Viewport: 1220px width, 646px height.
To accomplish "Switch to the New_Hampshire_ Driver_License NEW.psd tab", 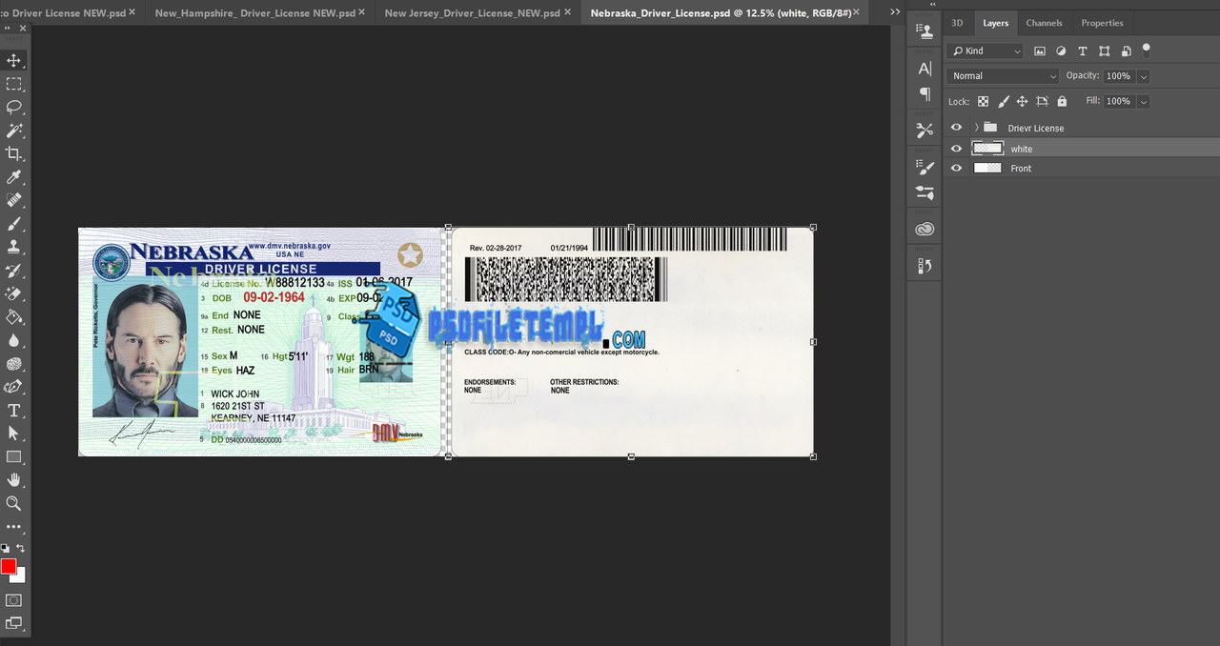I will coord(255,13).
